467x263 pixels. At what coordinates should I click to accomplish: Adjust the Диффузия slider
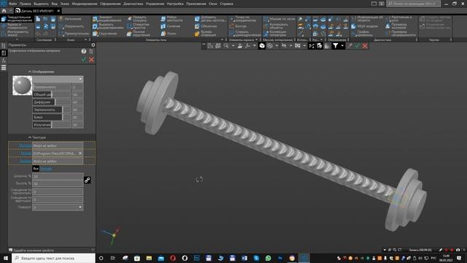tap(51, 102)
